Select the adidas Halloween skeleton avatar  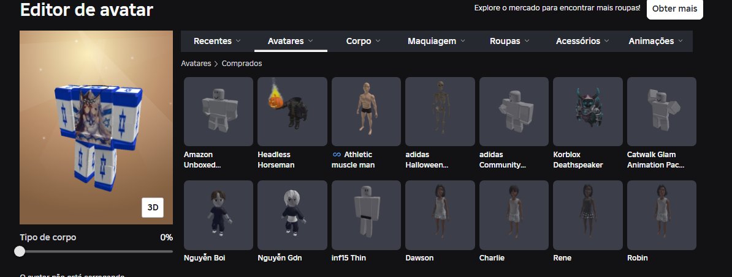pos(440,112)
